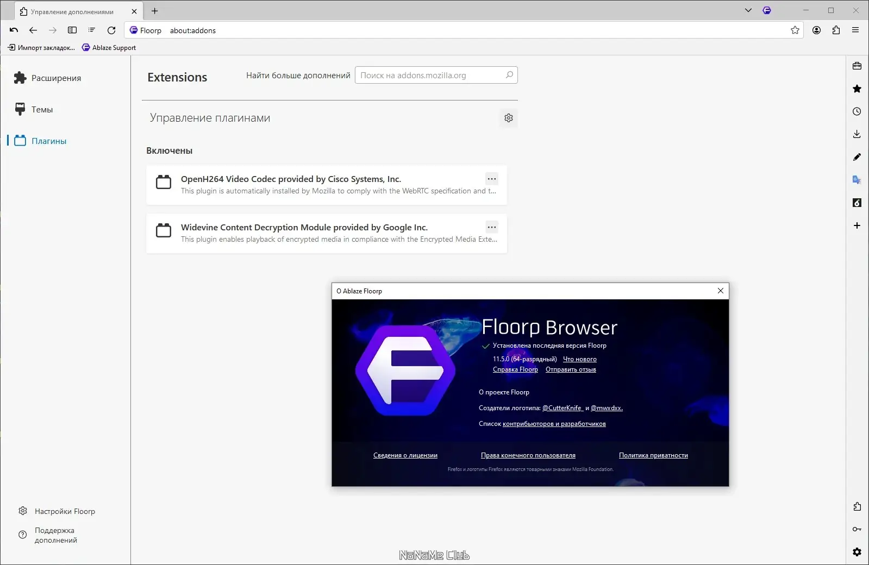Open sidebar settings gear at bottom right
The height and width of the screenshot is (565, 869).
(x=857, y=552)
